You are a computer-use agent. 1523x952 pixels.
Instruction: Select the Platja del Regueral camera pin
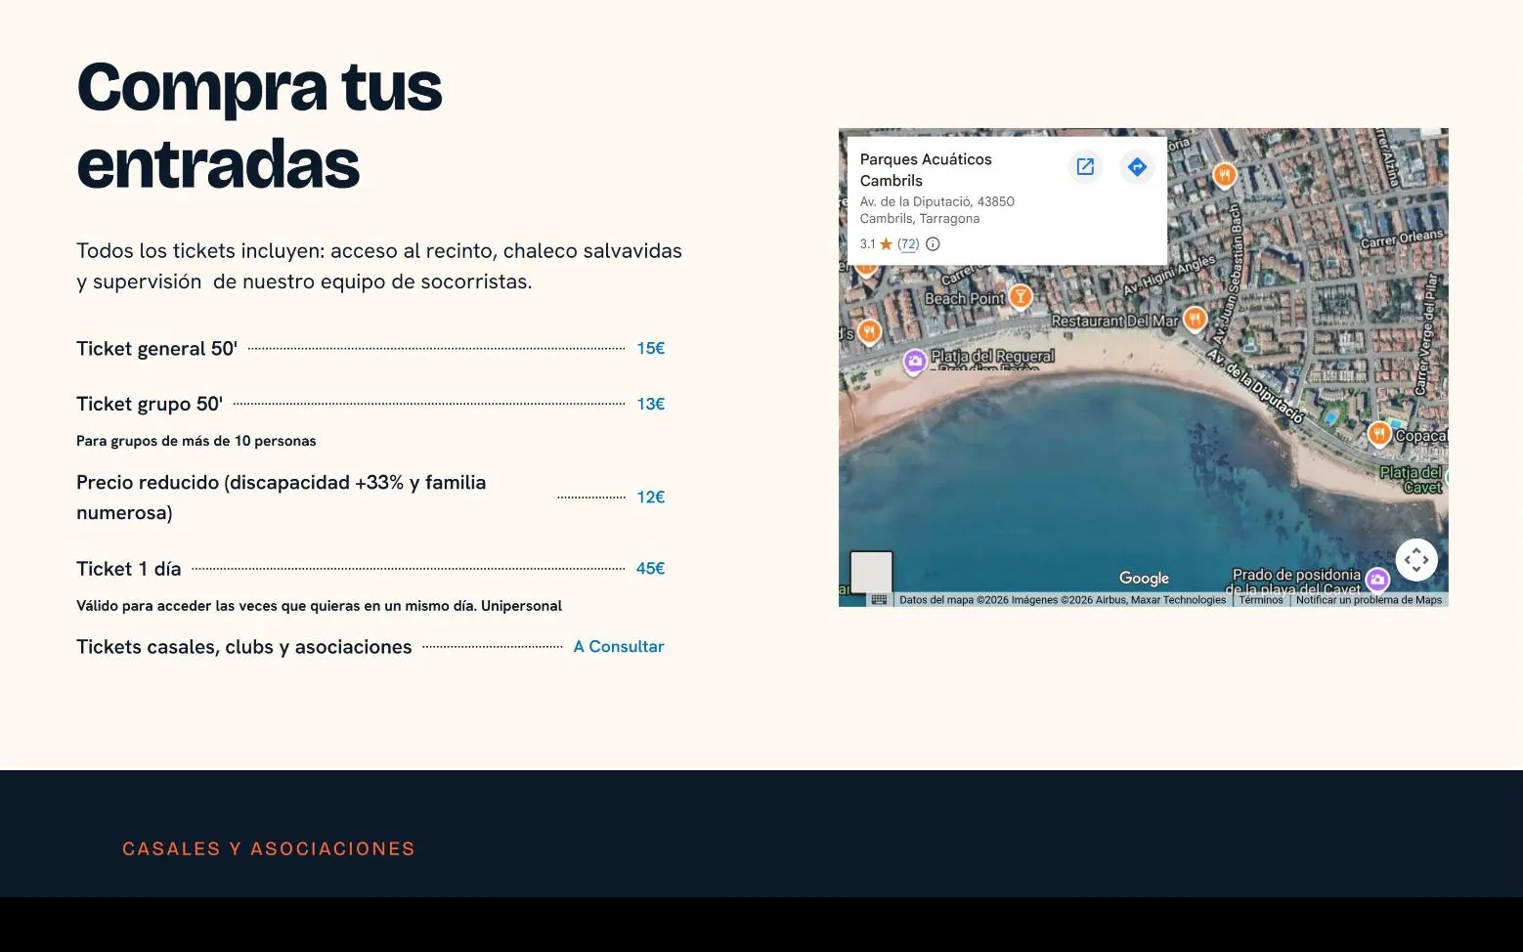point(914,362)
